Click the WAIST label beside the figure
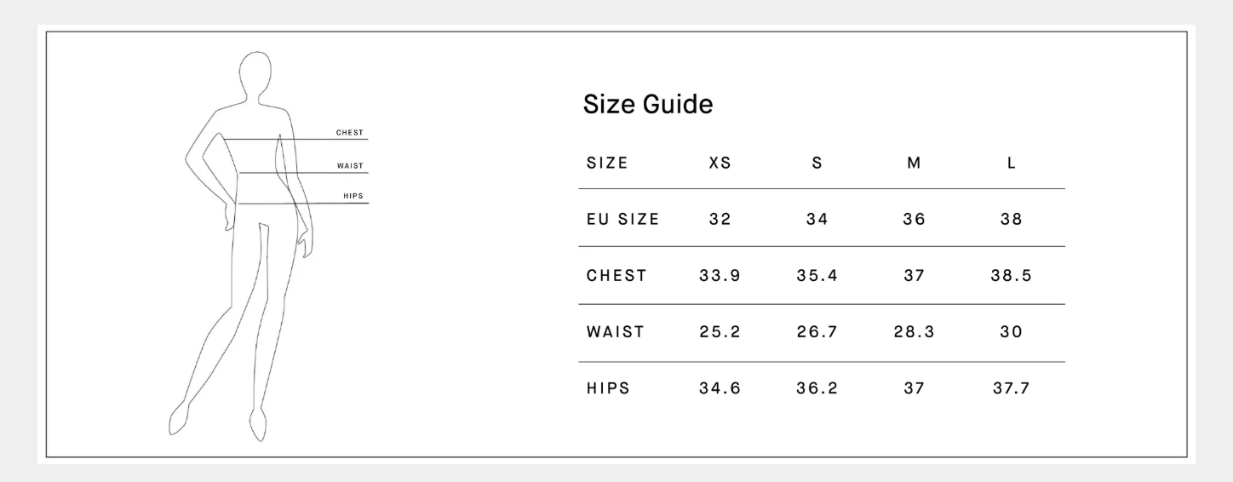Viewport: 1233px width, 482px height. pyautogui.click(x=351, y=165)
